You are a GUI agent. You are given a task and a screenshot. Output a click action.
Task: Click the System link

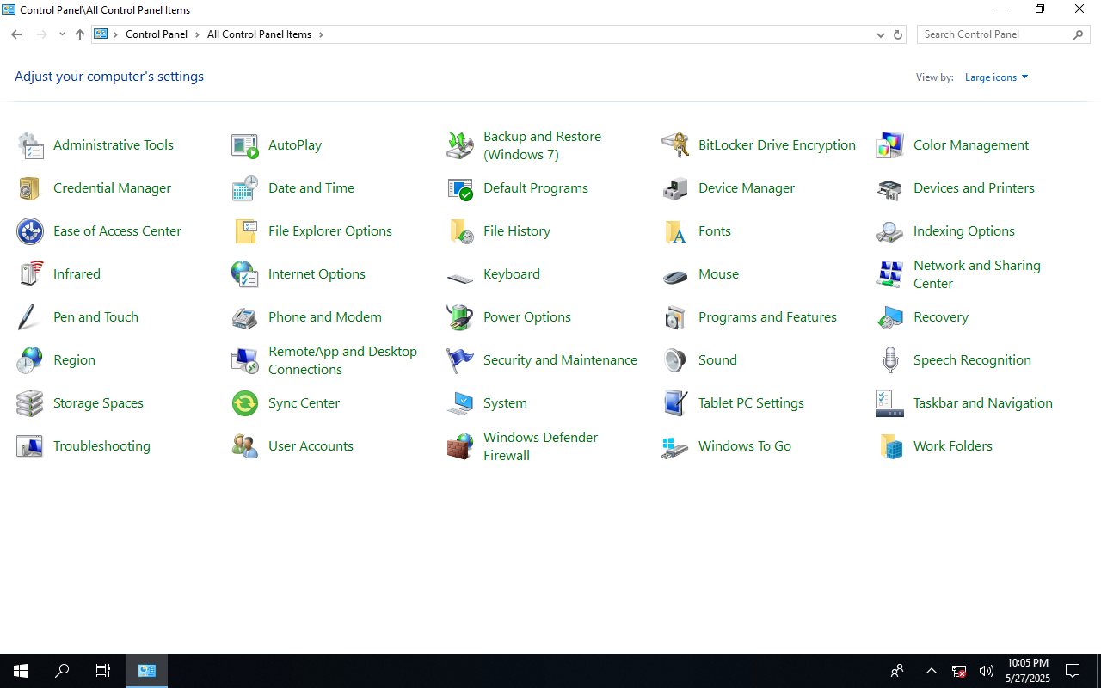pyautogui.click(x=505, y=403)
